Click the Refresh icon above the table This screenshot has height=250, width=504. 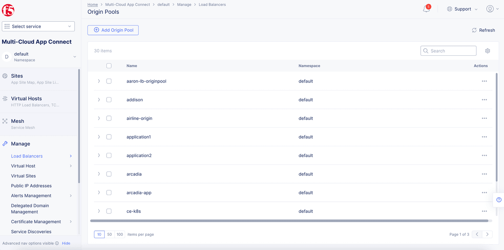[x=475, y=30]
